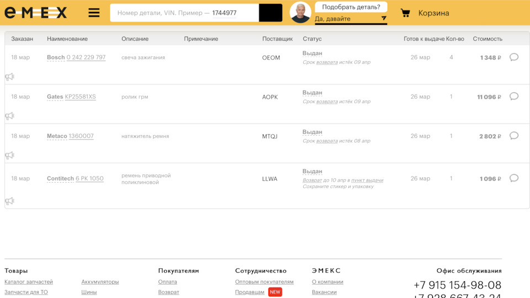The image size is (530, 298).
Task: Click the 'Статус' column header
Action: (x=312, y=39)
